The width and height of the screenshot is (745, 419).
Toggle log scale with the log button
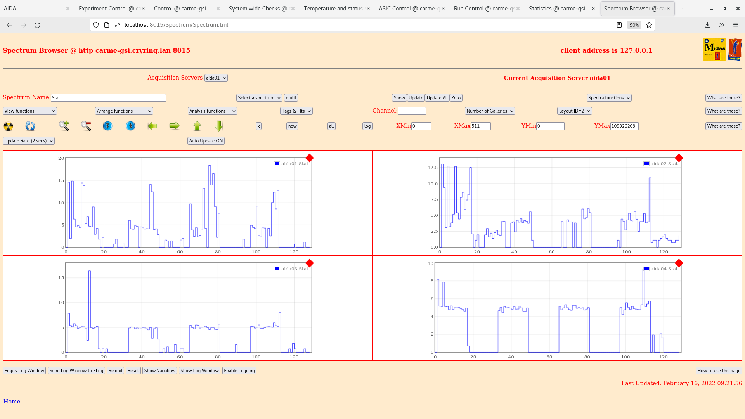click(367, 126)
